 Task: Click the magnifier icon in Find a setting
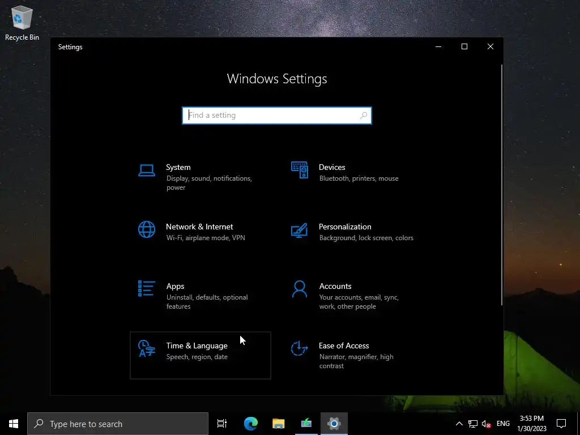click(364, 116)
